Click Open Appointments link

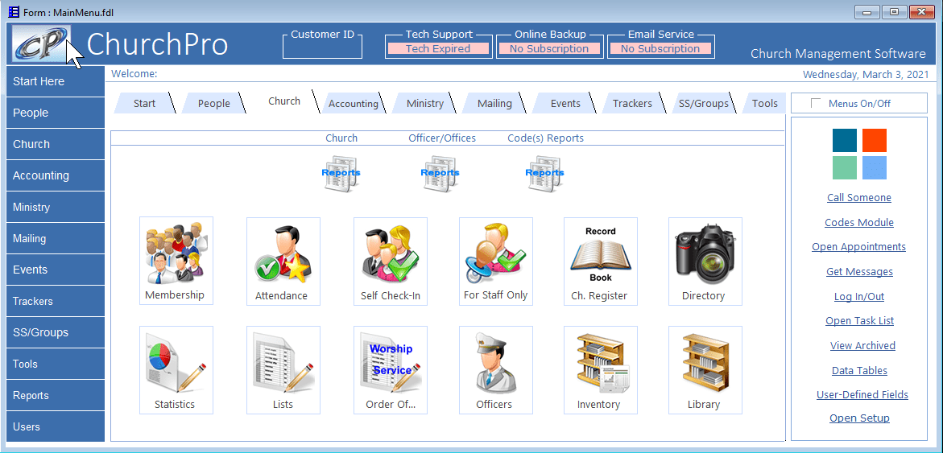click(x=858, y=247)
